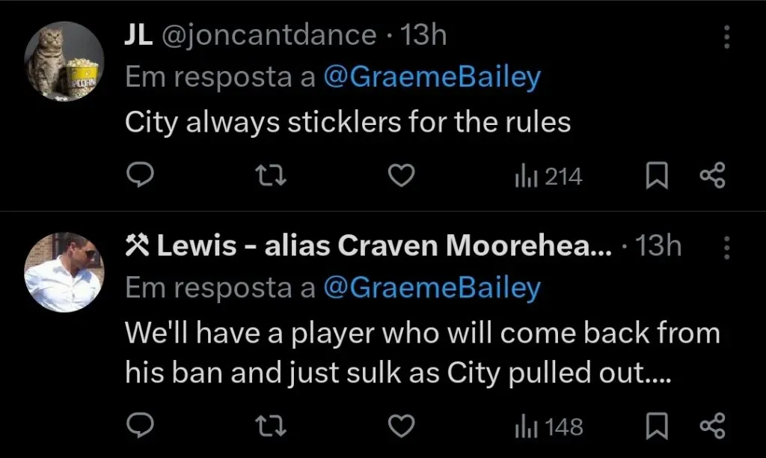The image size is (766, 458).
Task: Retweet Lewis's post about the ban
Action: tap(272, 426)
